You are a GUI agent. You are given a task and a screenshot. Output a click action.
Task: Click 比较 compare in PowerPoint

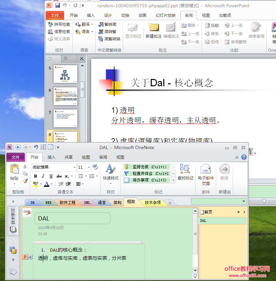(x=212, y=25)
